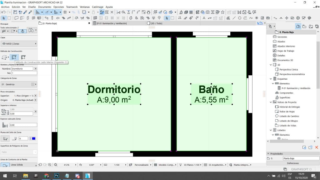Open Hojas de Trabajo in navigator

pos(286,51)
